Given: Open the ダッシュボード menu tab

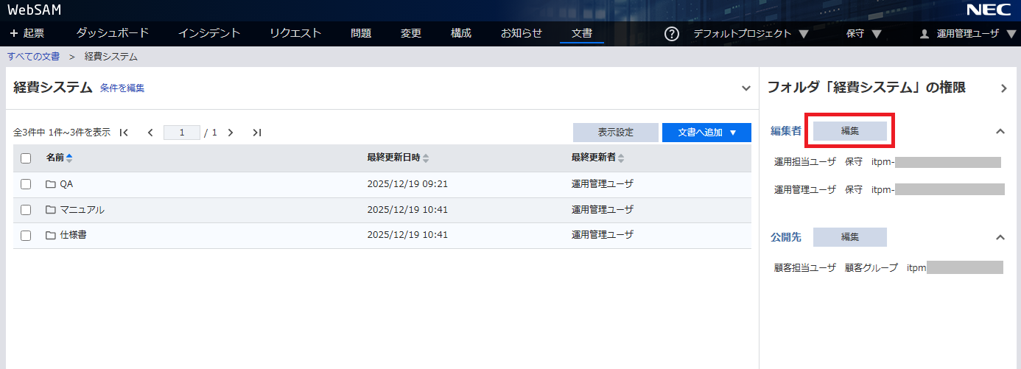Looking at the screenshot, I should pos(113,33).
